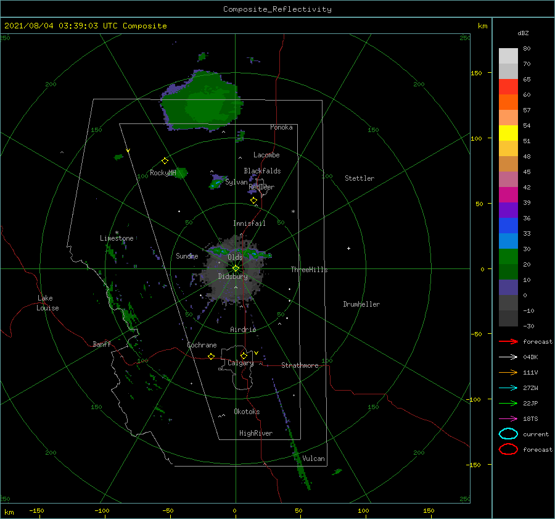Viewport: 555px width, 519px height.
Task: Click the Drumheller label
Action: pos(361,304)
